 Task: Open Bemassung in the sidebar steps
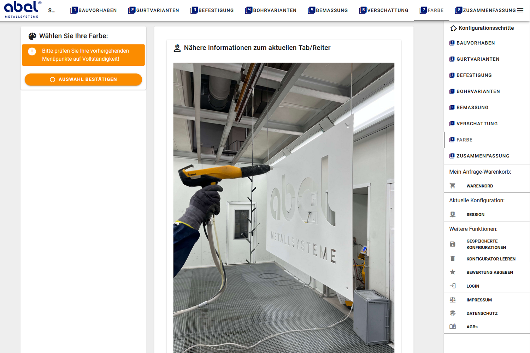pos(487,108)
